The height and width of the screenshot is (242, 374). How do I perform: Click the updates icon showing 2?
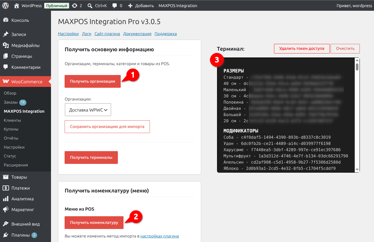pos(75,6)
